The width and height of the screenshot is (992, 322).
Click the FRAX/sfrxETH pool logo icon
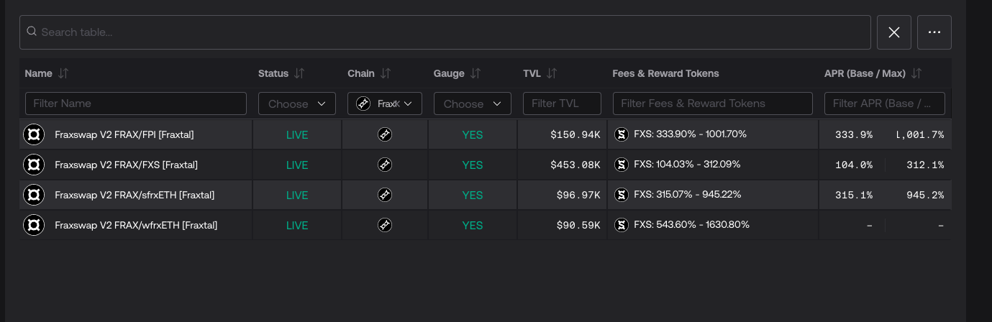point(34,195)
